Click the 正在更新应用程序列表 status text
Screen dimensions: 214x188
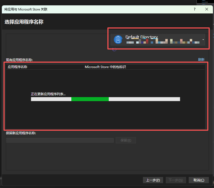tap(48, 94)
